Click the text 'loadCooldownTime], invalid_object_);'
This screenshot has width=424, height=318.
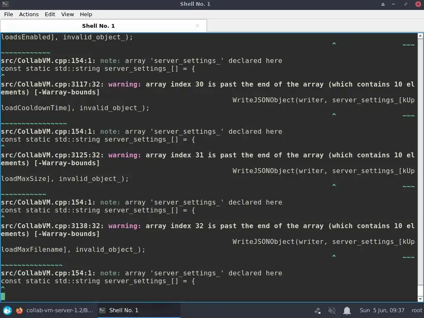pyautogui.click(x=75, y=108)
